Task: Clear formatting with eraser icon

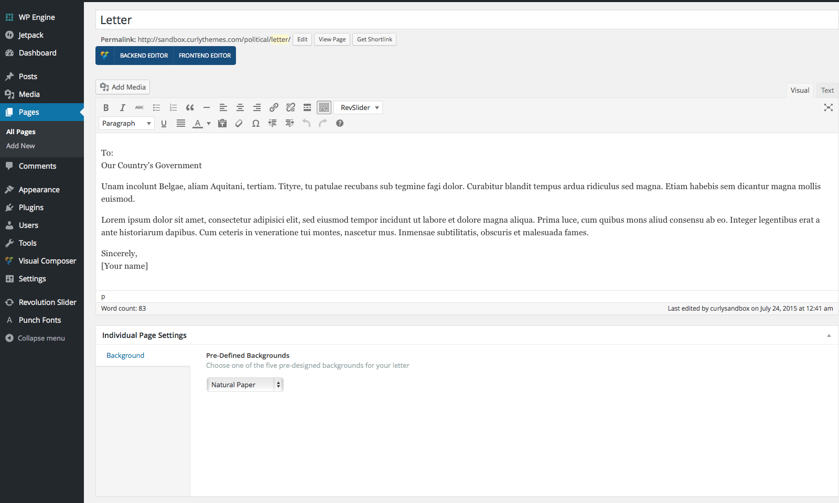Action: (239, 123)
